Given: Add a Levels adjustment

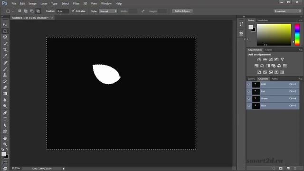Looking at the screenshot, I should [265, 59].
